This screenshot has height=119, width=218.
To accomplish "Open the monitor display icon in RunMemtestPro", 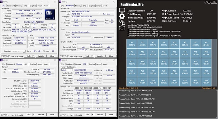I will coord(122,11).
